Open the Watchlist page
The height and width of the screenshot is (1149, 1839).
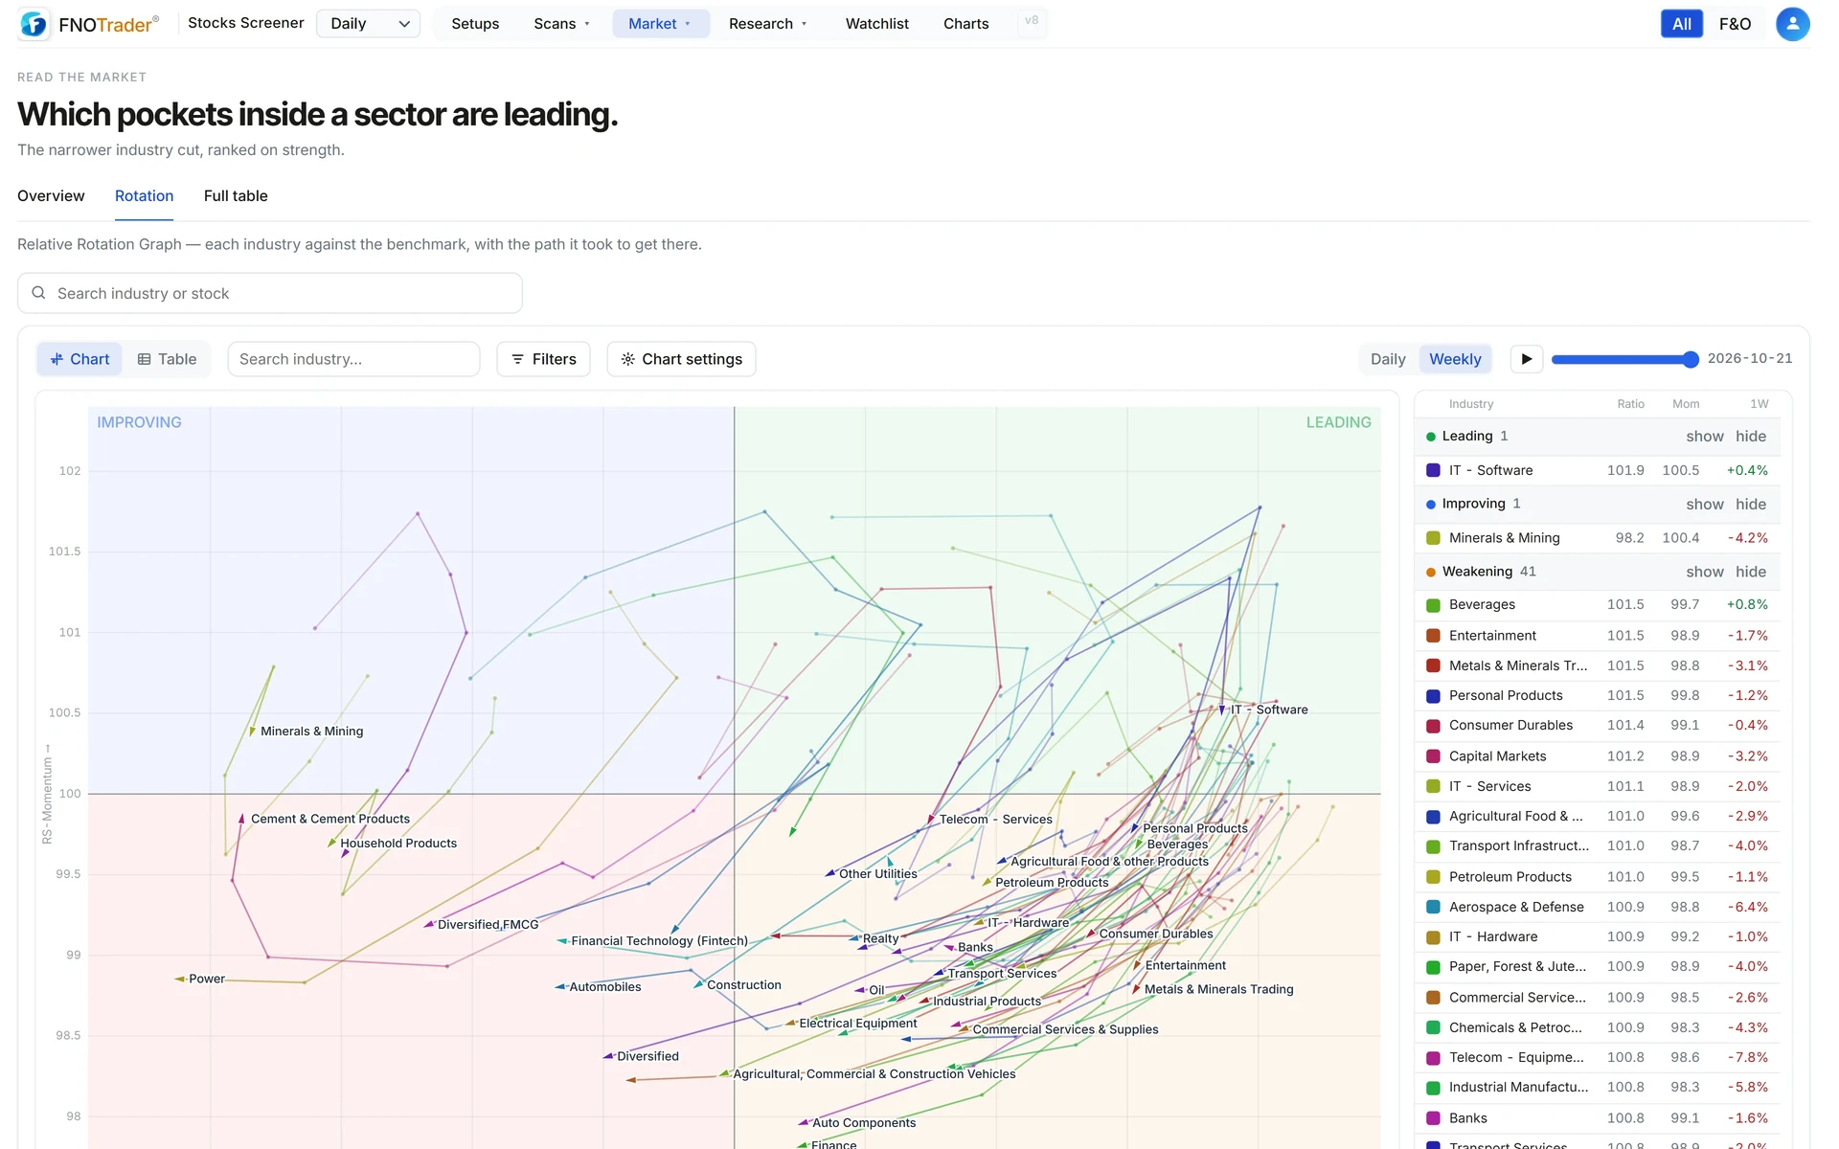876,24
